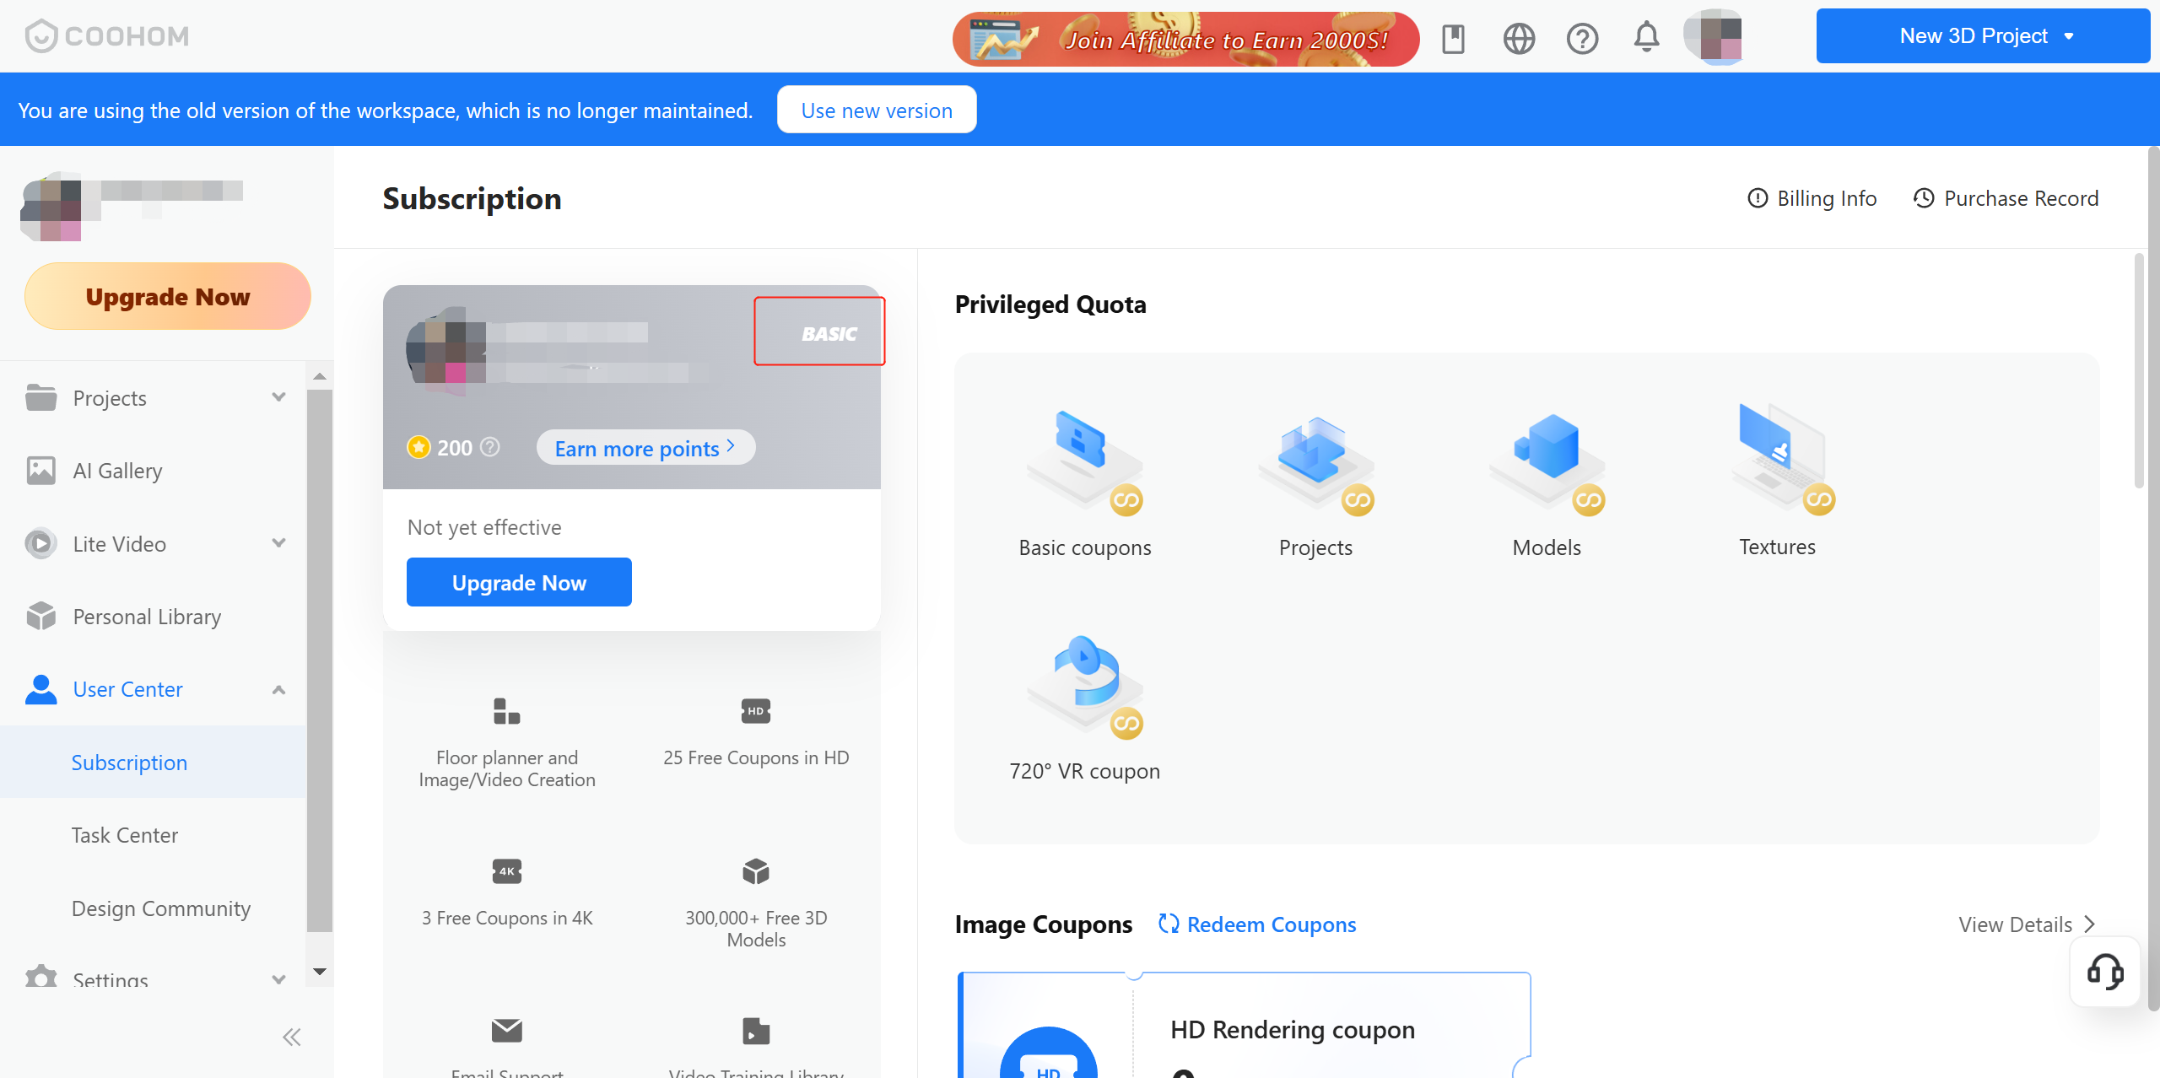
Task: Click the notification bell icon
Action: 1645,38
